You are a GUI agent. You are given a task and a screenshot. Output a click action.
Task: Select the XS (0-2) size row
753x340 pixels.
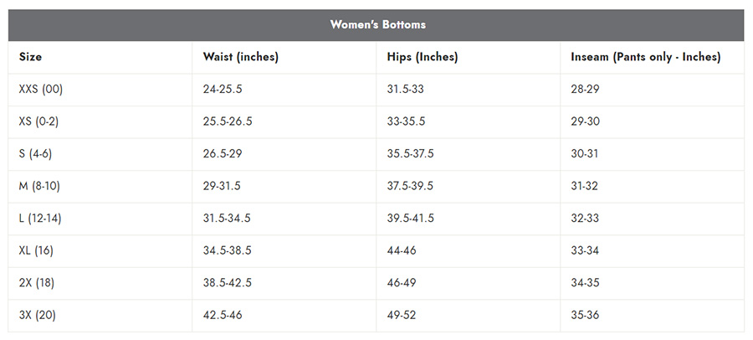pyautogui.click(x=376, y=121)
